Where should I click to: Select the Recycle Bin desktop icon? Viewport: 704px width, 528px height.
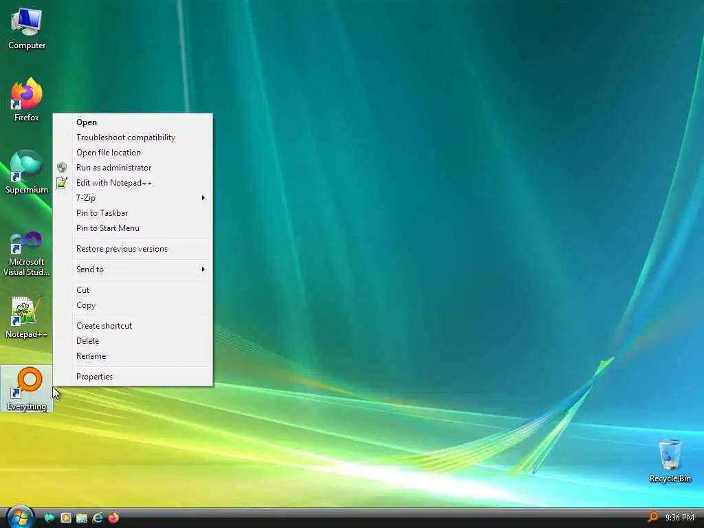tap(670, 461)
